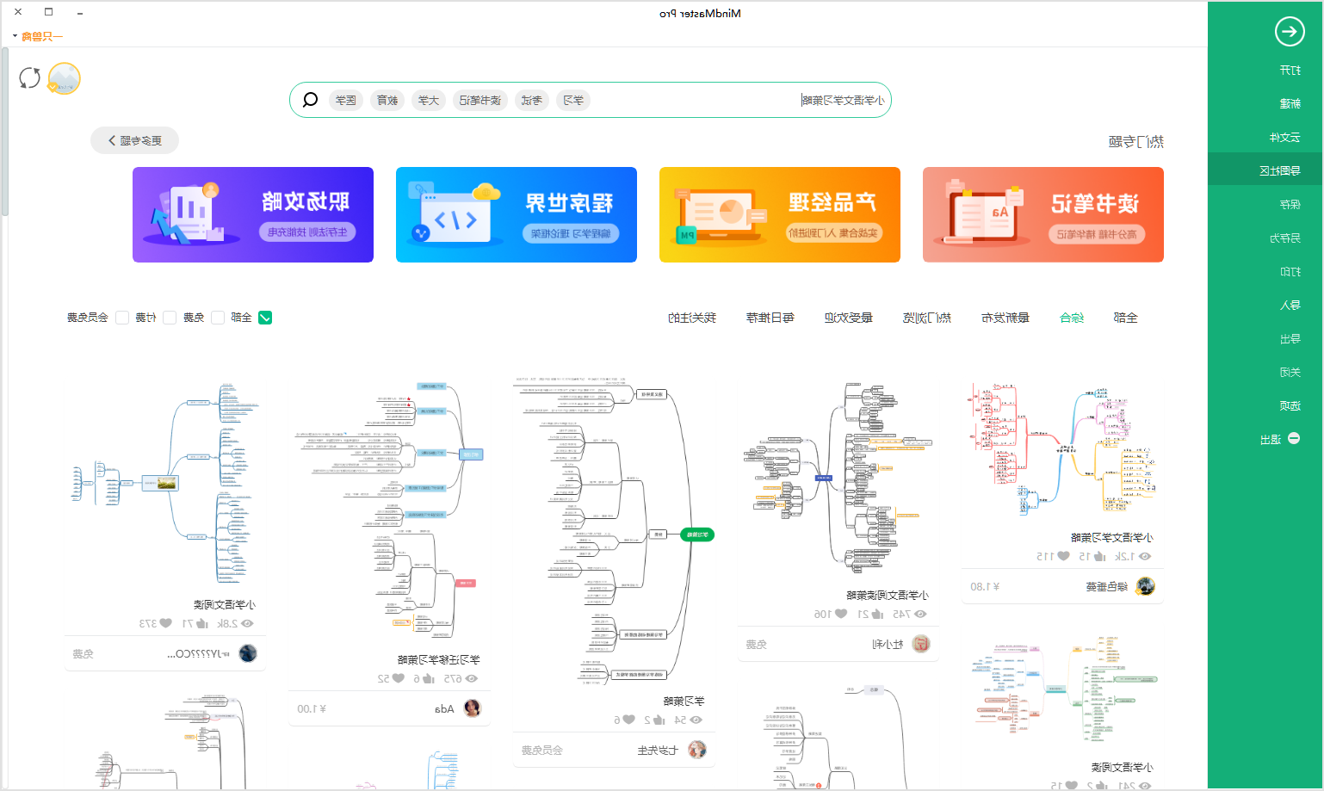Click the back arrow circle icon
The height and width of the screenshot is (791, 1324).
1289,32
